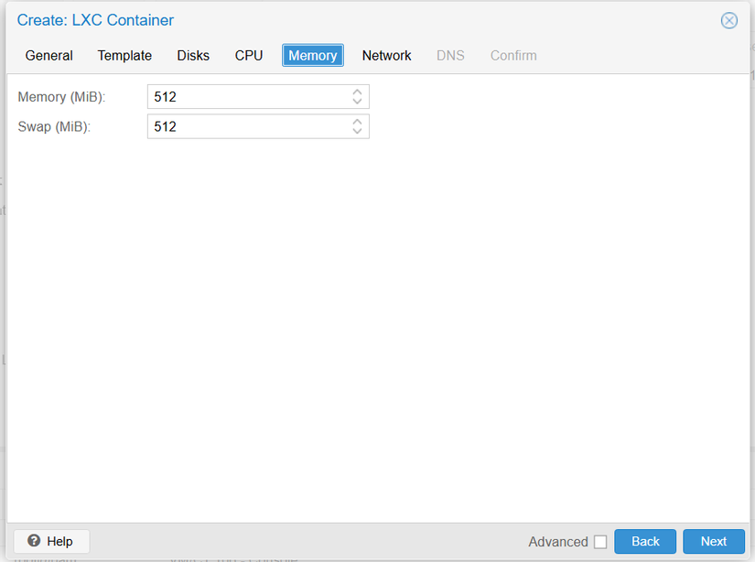
Task: Go to the Disks tab
Action: (x=193, y=56)
